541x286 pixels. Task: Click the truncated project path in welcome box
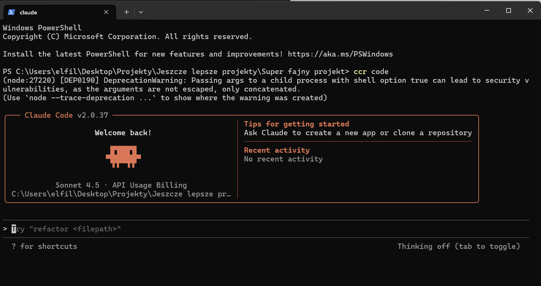click(121, 194)
